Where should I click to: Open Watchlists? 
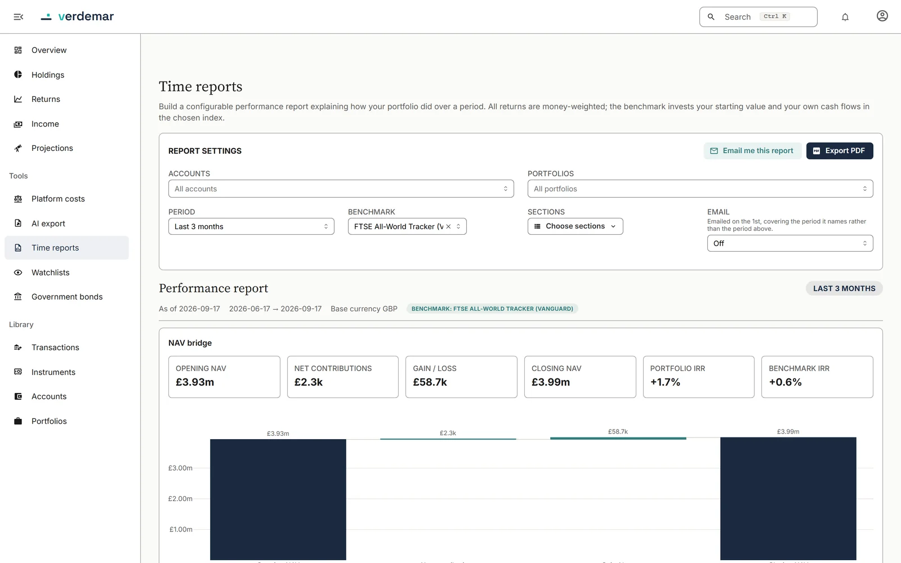66,272
